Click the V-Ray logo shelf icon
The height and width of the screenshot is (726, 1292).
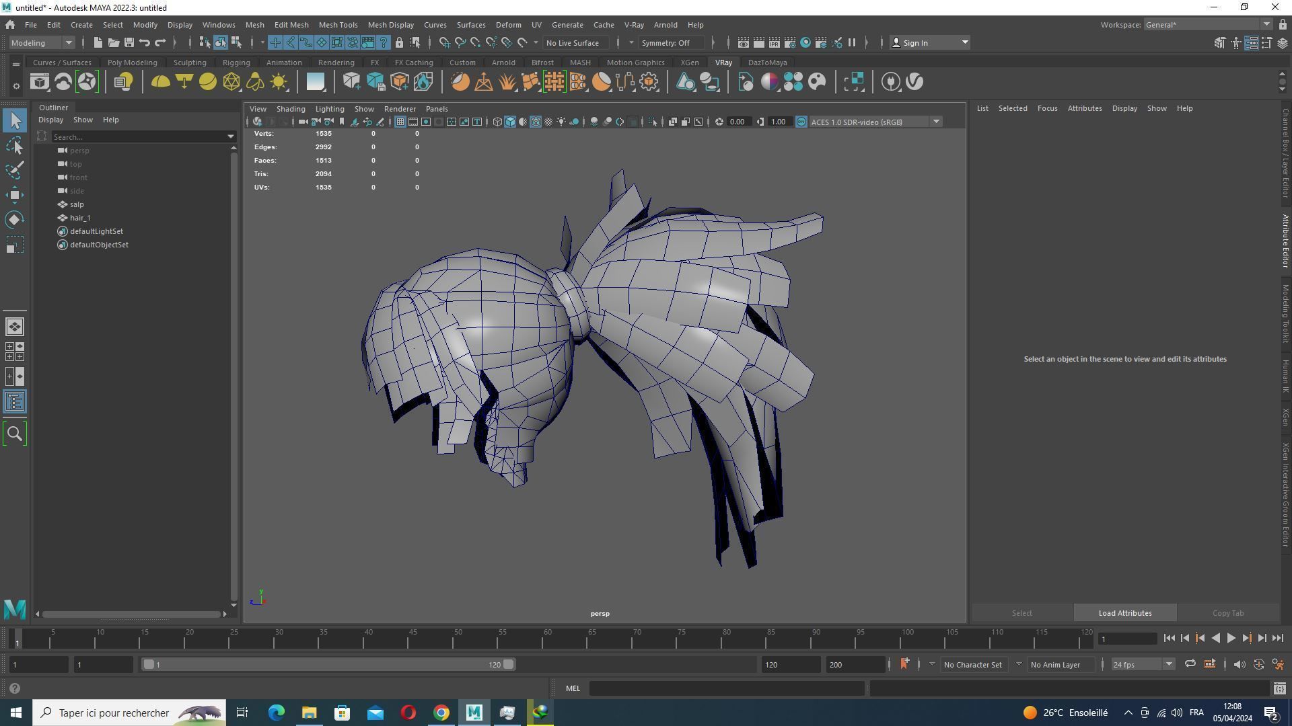pos(914,82)
